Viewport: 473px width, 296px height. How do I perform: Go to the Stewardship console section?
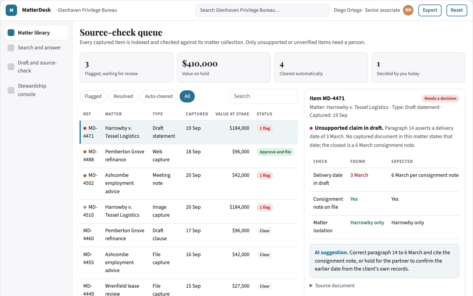tap(36, 90)
